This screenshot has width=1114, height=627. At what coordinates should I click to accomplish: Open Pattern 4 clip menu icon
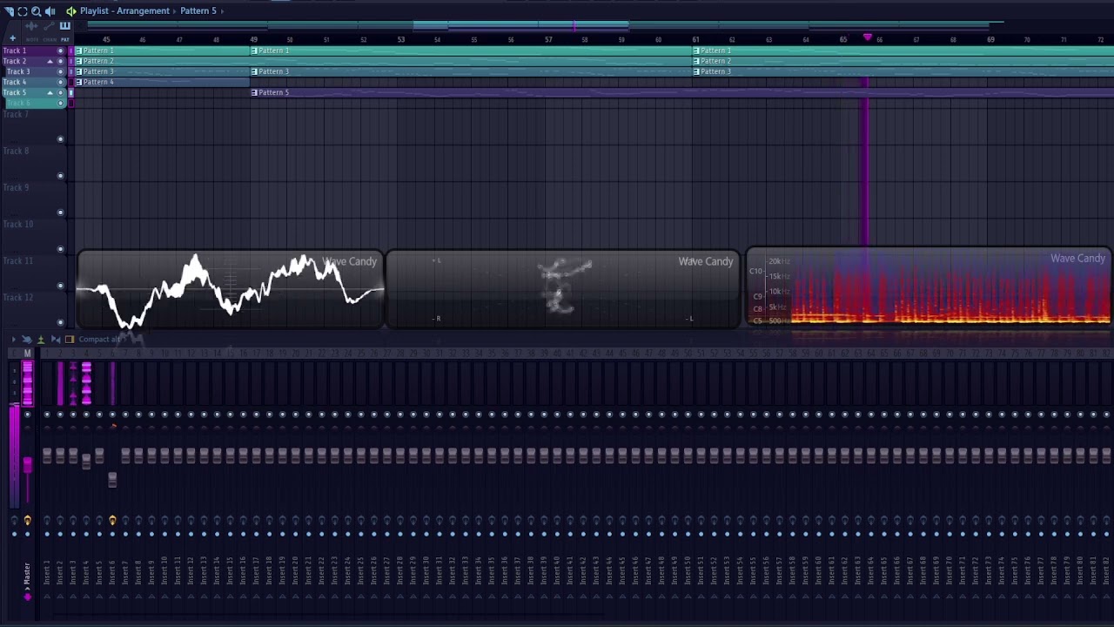pyautogui.click(x=79, y=82)
